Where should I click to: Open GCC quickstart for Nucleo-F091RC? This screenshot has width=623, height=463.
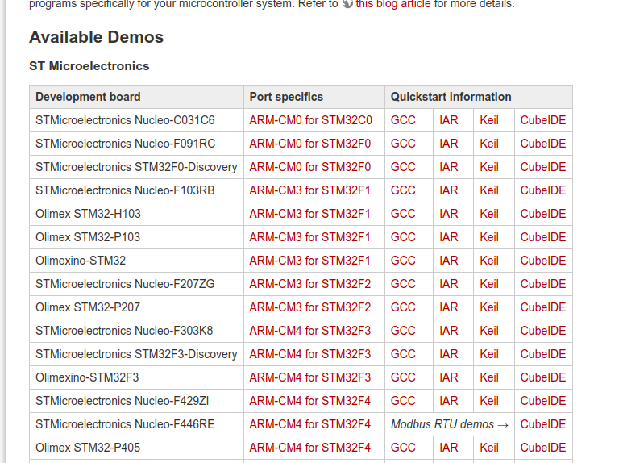(x=403, y=144)
